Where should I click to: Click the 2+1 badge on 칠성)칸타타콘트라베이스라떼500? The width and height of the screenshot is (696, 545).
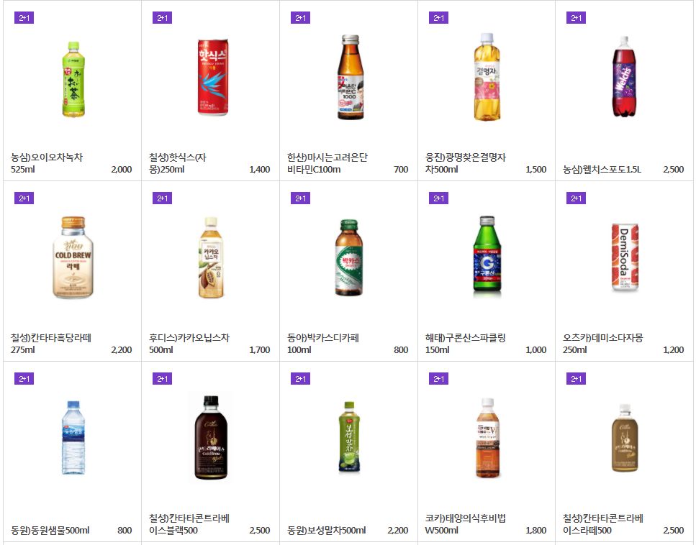click(x=576, y=379)
